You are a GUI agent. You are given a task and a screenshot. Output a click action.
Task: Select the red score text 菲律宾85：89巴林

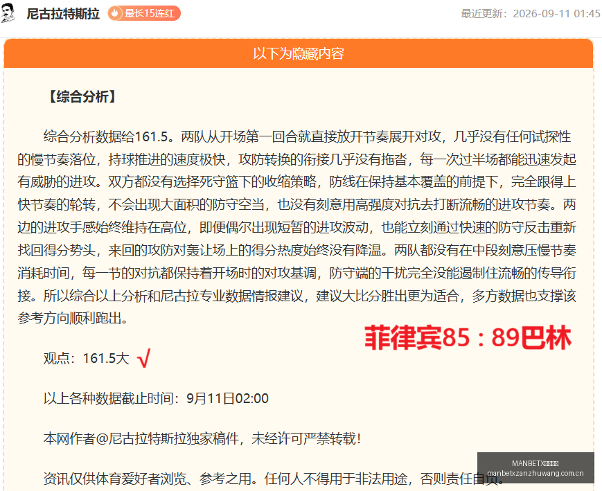(468, 338)
